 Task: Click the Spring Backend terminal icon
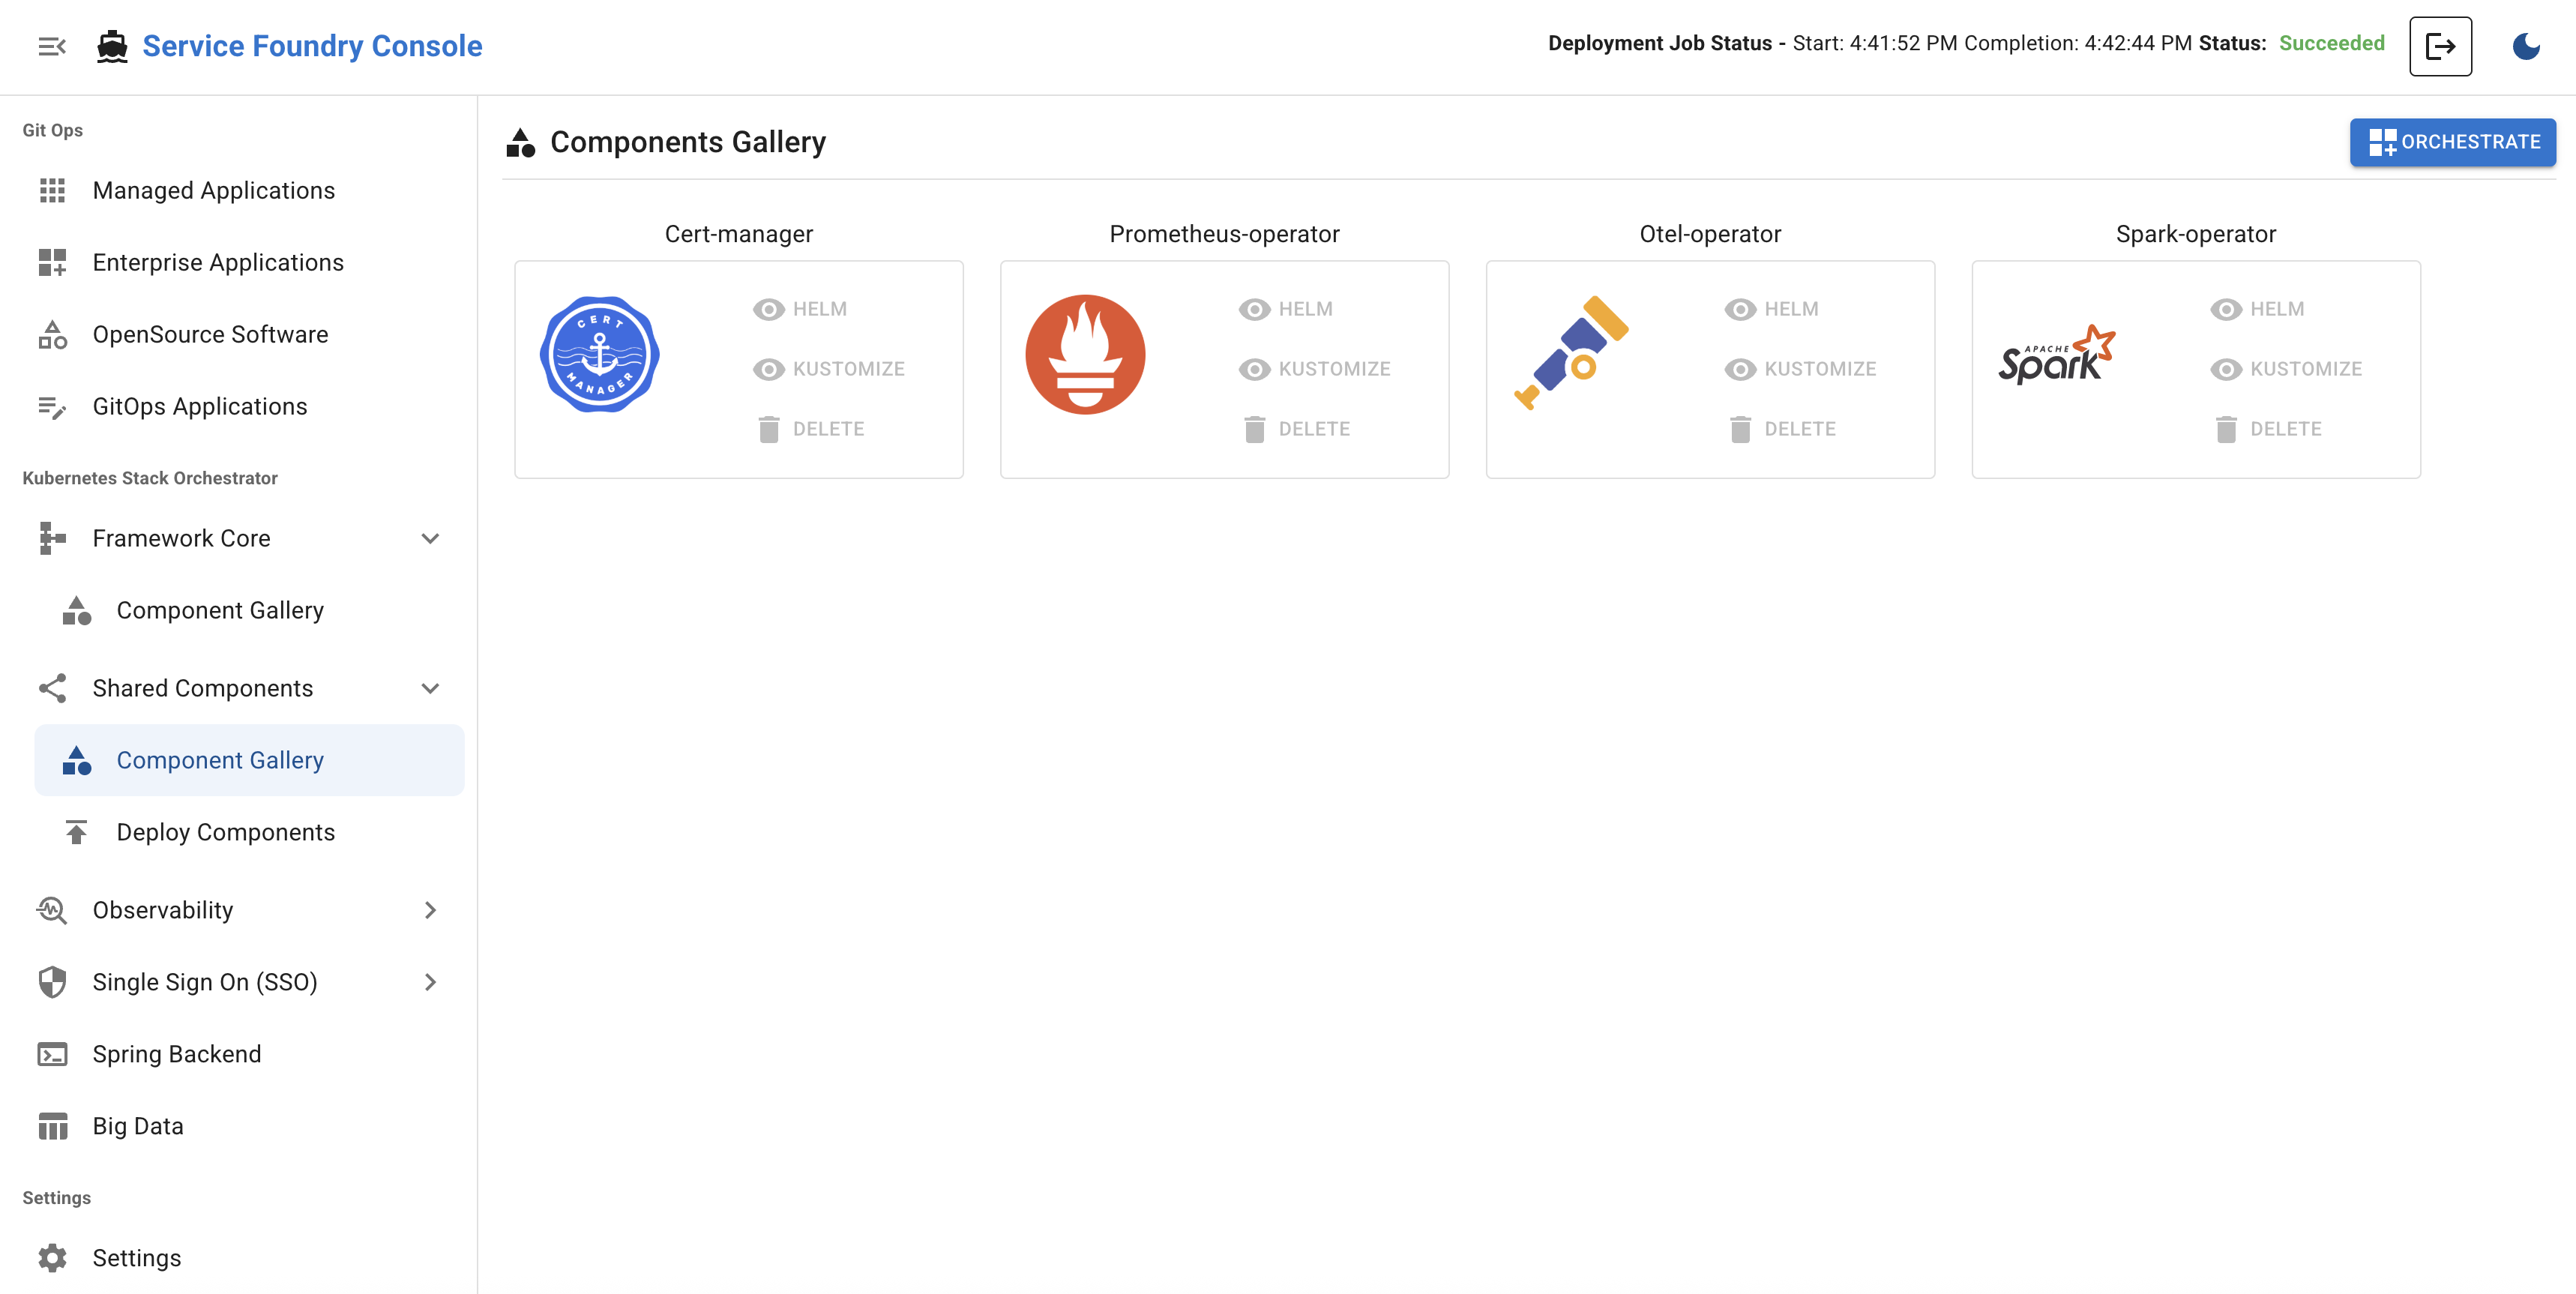tap(52, 1054)
